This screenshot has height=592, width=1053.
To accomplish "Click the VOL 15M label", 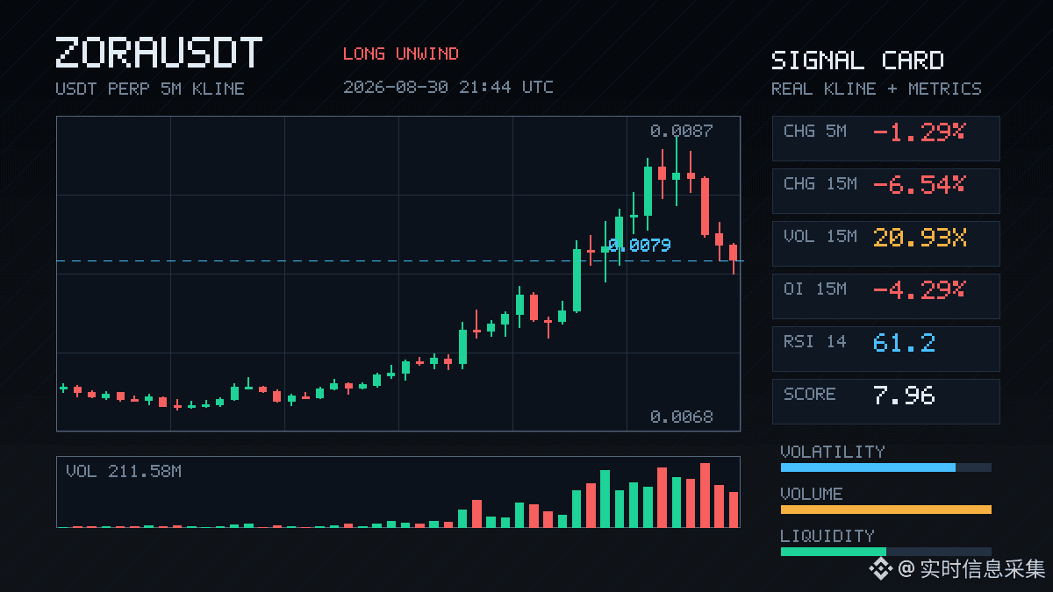I will coord(820,237).
